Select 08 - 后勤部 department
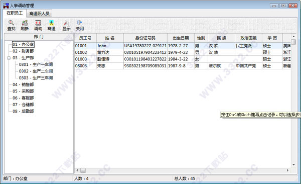The height and width of the screenshot is (184, 301). tap(23, 111)
